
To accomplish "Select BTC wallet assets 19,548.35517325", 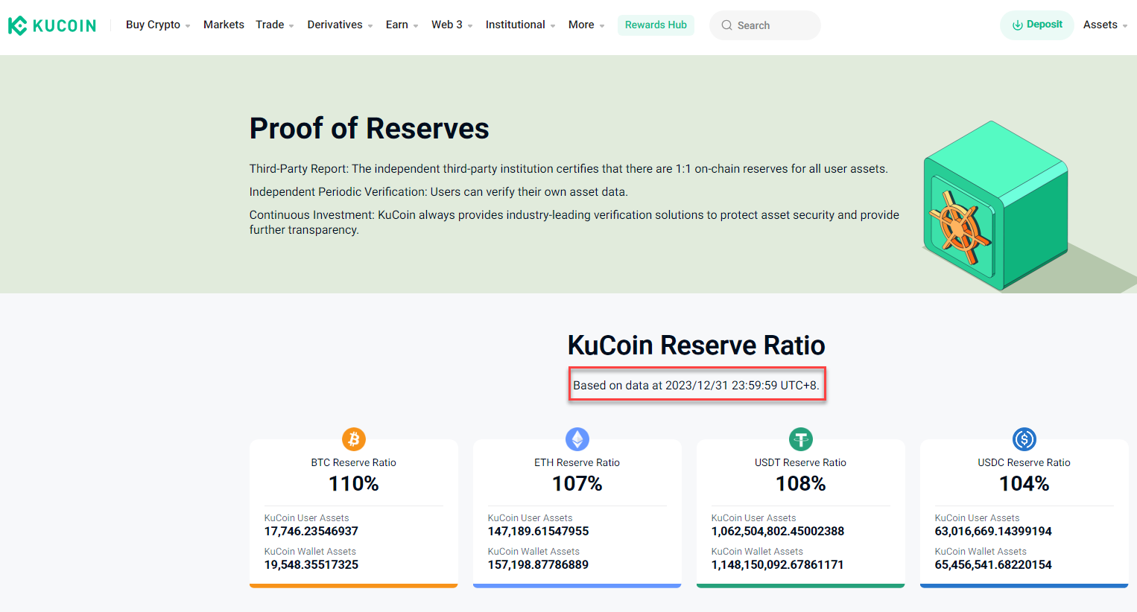I will [311, 565].
